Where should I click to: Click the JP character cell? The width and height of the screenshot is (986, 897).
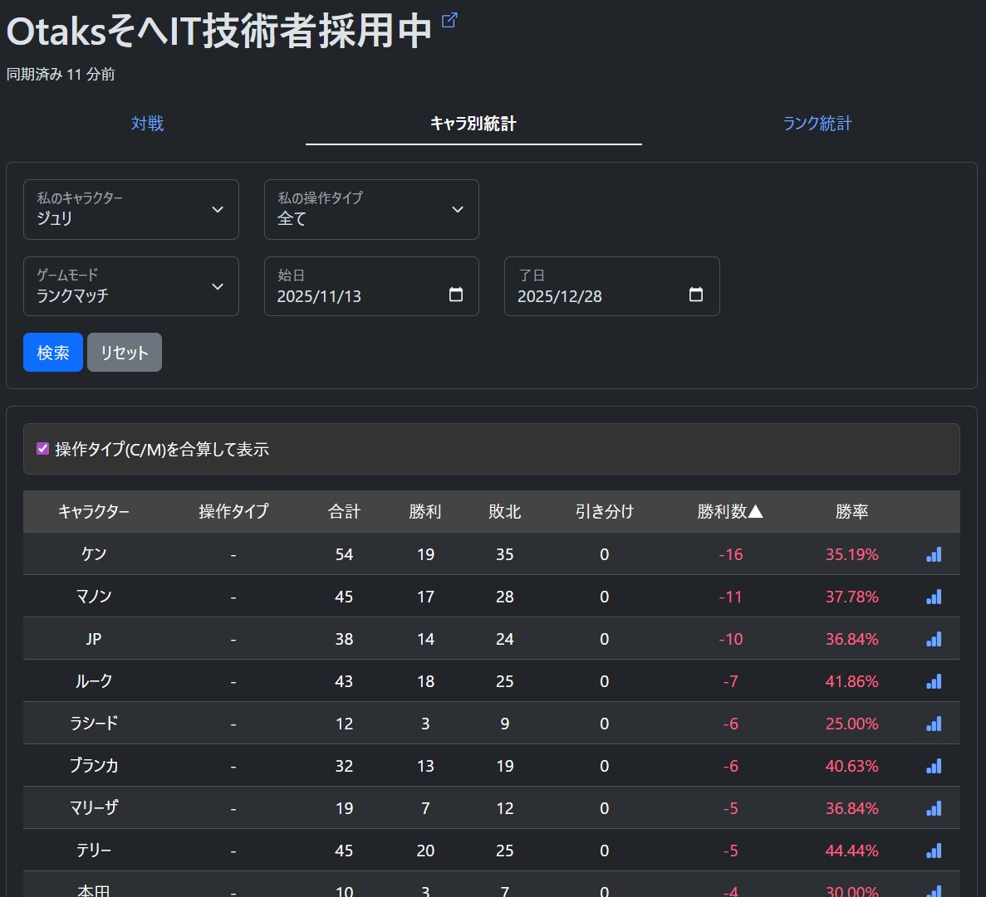pyautogui.click(x=94, y=639)
